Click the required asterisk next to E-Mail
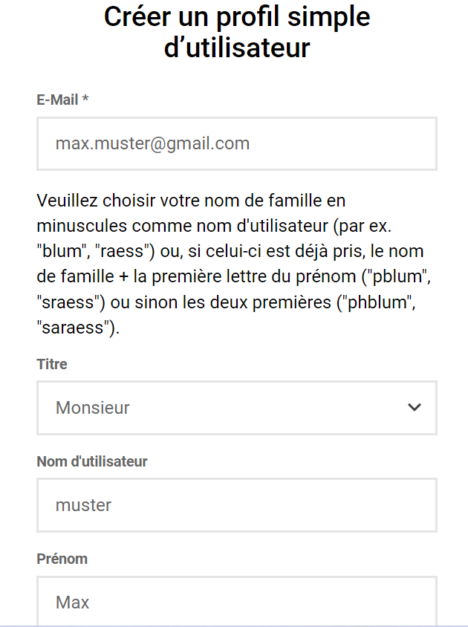This screenshot has height=627, width=468. [85, 98]
